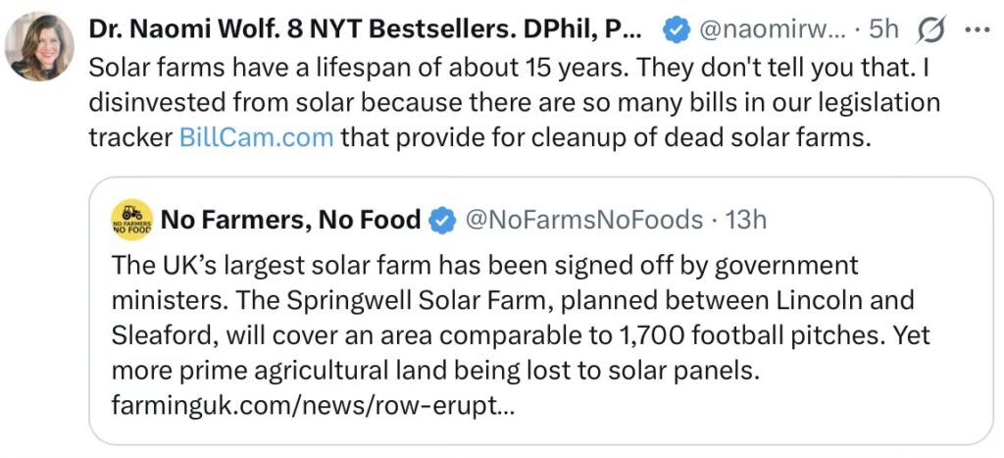Click the @NoFarmsNoFoods handle
The image size is (1004, 458).
(x=582, y=220)
